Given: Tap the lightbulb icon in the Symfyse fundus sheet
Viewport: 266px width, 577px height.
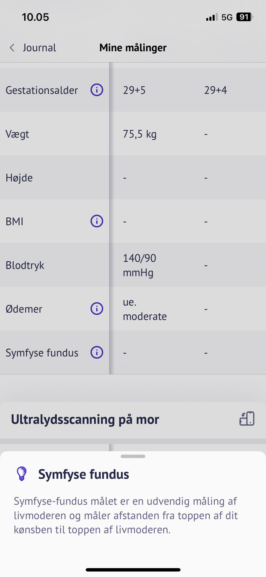Looking at the screenshot, I should (22, 473).
